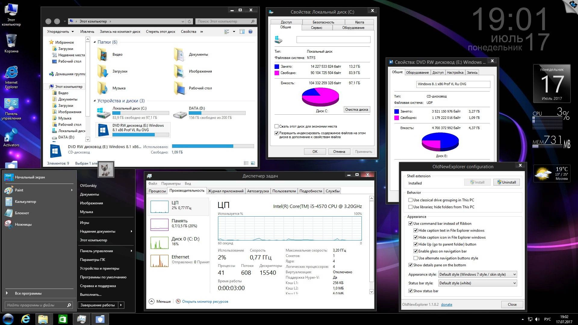Open the Рабочий стол folder icon in Папки group
This screenshot has height=325, width=578.
click(x=179, y=88)
